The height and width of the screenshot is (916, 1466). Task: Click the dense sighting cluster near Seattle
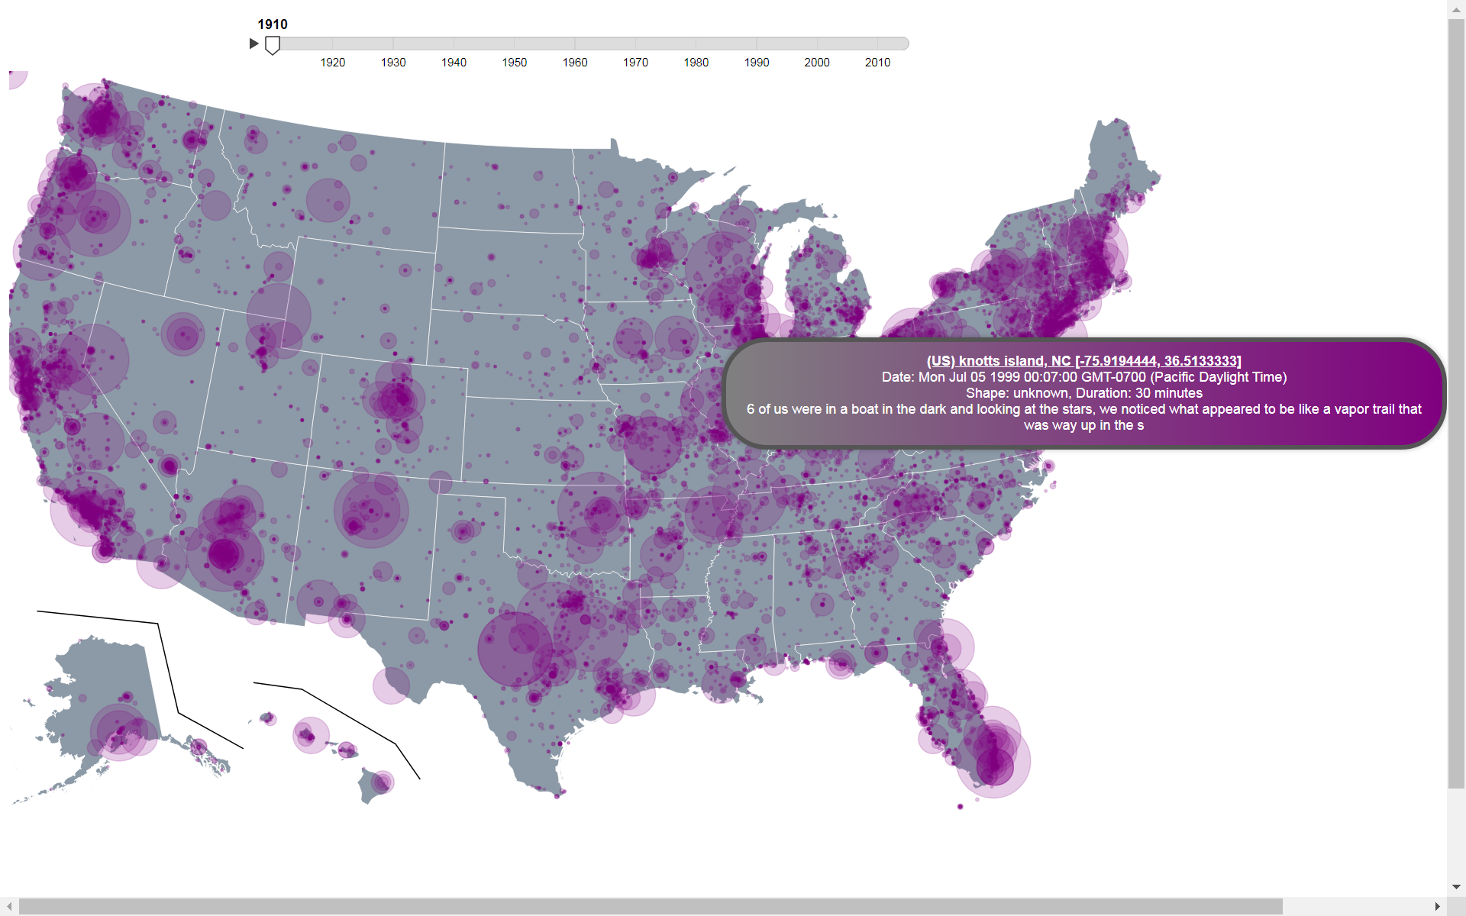[99, 118]
